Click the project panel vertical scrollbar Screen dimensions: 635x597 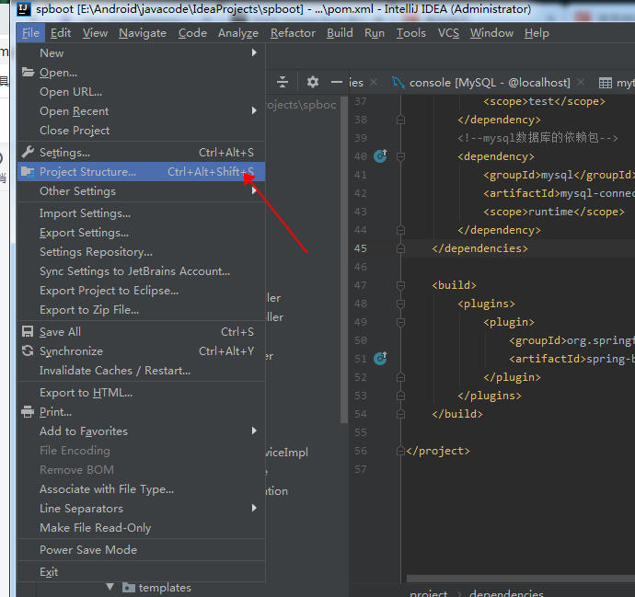click(344, 259)
